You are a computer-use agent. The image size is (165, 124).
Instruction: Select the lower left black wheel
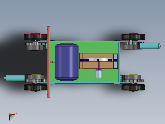pyautogui.click(x=36, y=87)
